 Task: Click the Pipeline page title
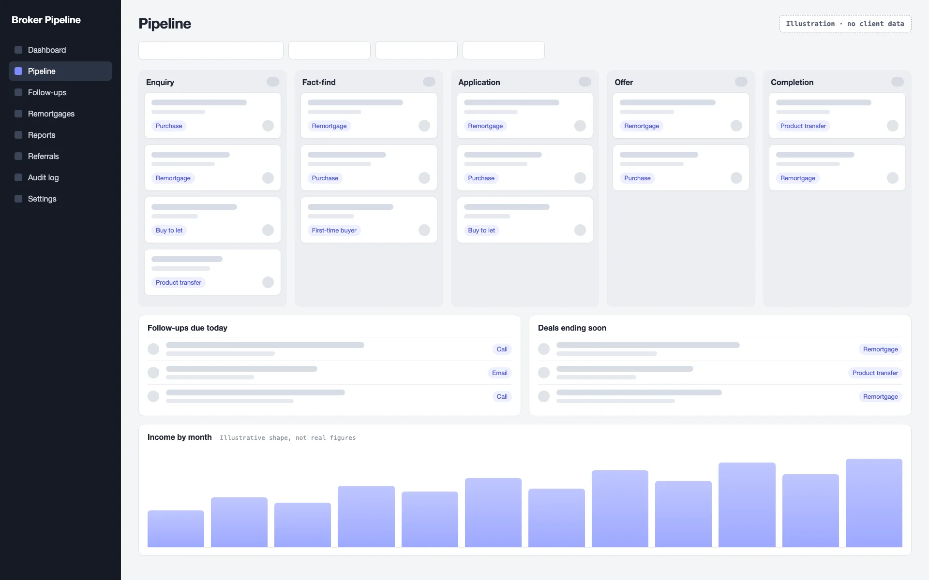coord(165,24)
